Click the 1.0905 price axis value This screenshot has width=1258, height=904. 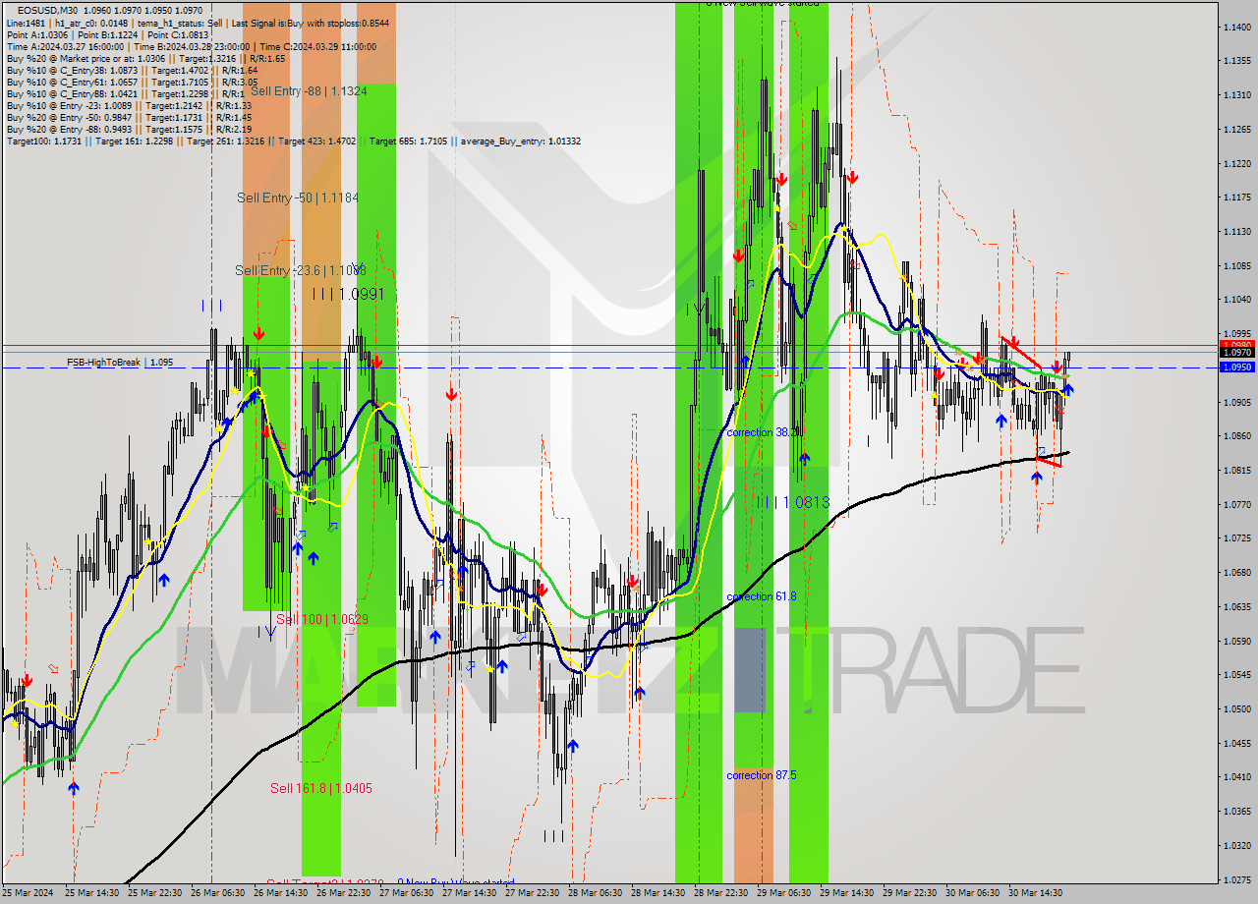click(1236, 402)
